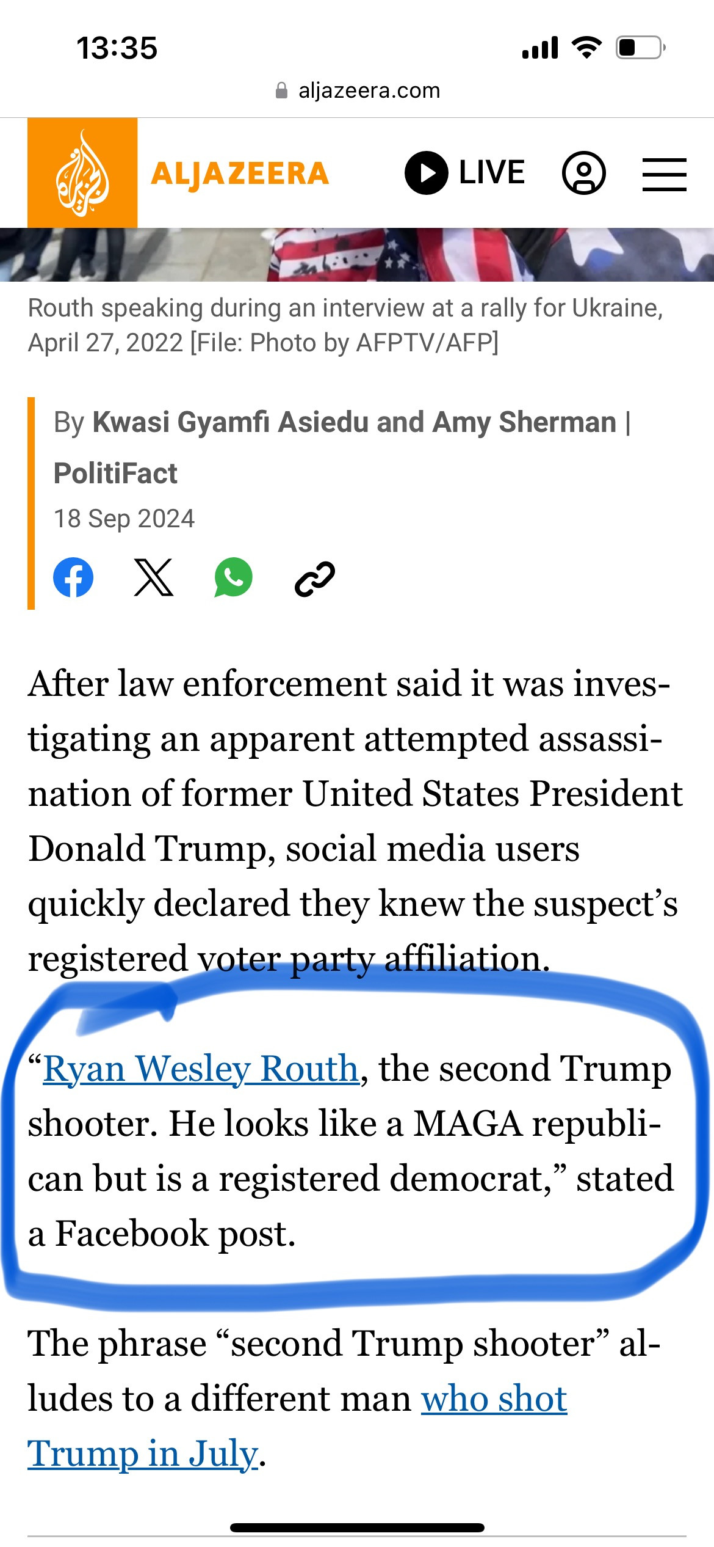Share article on Facebook

[x=73, y=577]
